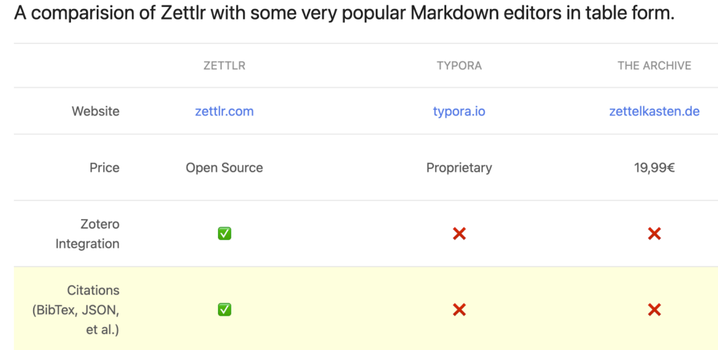
Task: Select THE ARCHIVE column header
Action: tap(654, 66)
